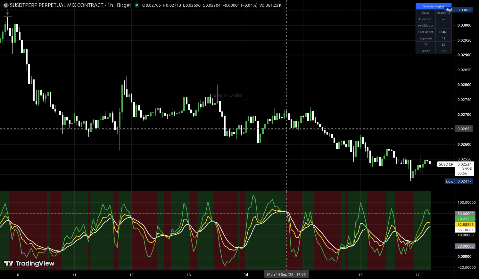The width and height of the screenshot is (479, 279).
Task: Click the DONE value beside Last Reset
Action: [x=444, y=32]
